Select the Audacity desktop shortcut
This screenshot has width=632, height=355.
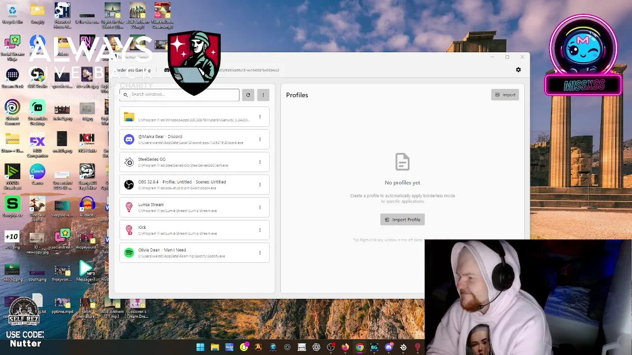87,207
